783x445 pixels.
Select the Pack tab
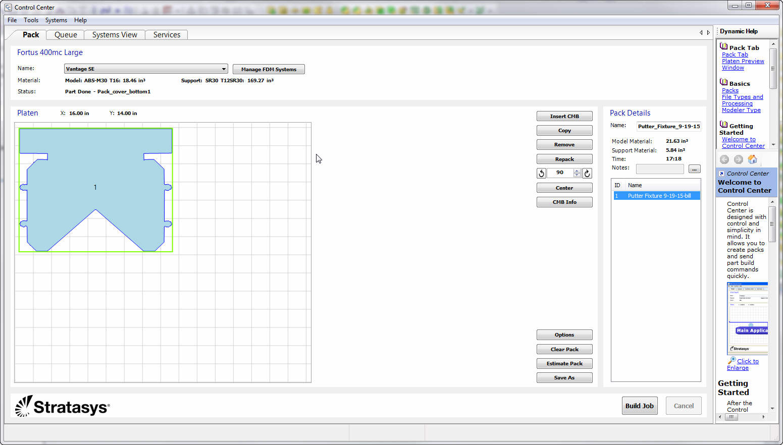[x=31, y=35]
